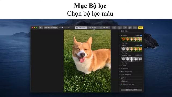Click Auto button in Đen & trắng row

[x=138, y=55]
